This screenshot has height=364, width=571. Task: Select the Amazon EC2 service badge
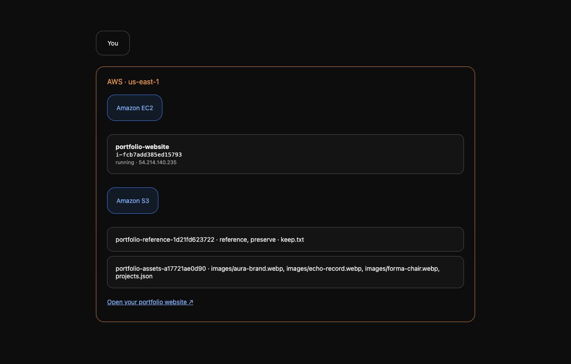pos(135,108)
